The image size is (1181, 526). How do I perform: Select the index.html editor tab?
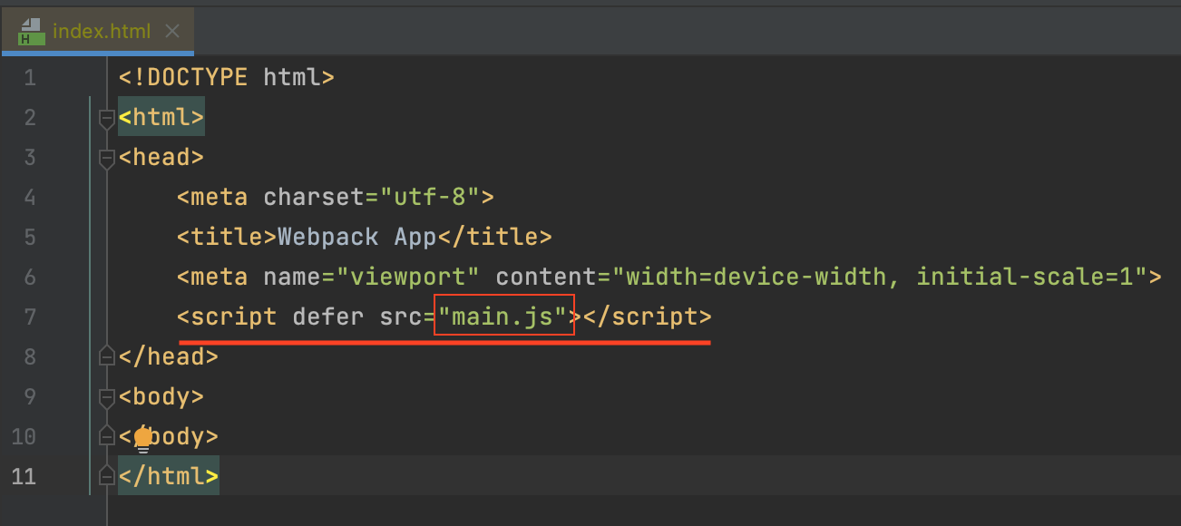[97, 31]
